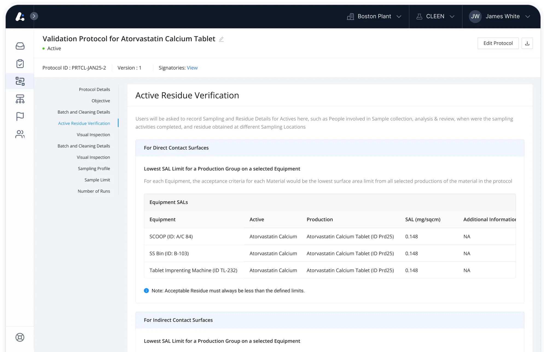
Task: Download the protocol with the download icon
Action: [527, 43]
